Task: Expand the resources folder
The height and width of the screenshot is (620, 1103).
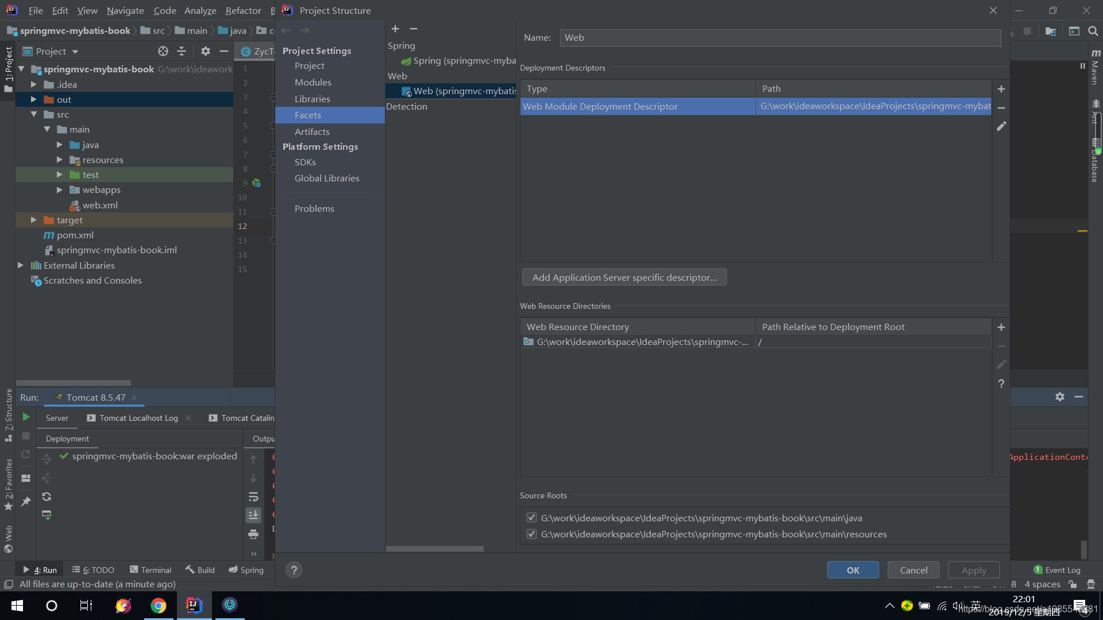Action: click(60, 160)
